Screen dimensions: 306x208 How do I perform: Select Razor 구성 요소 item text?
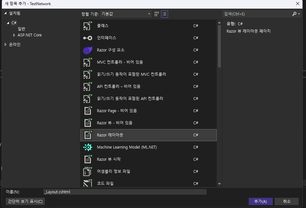111,50
